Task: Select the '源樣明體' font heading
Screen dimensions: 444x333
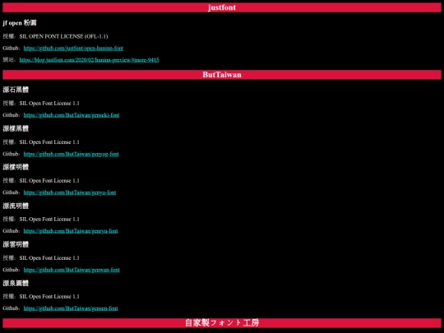Action: 16,167
